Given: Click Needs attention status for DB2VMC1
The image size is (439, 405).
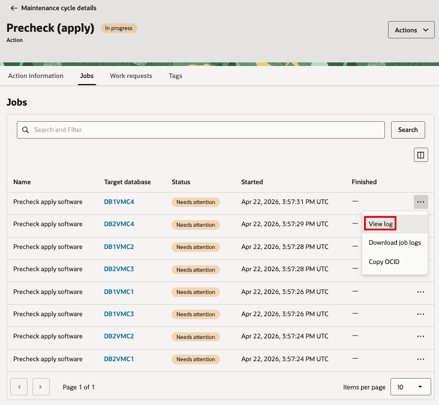Looking at the screenshot, I should (x=196, y=359).
